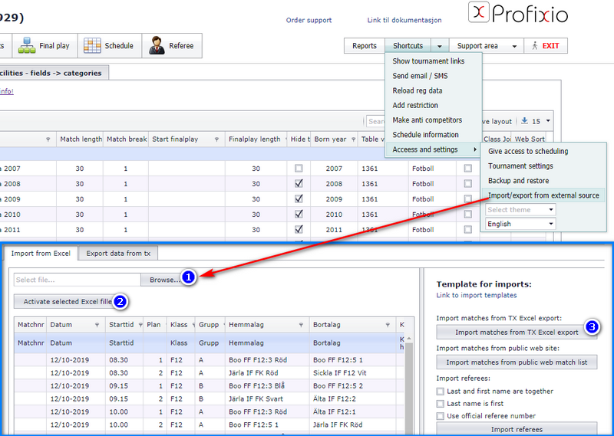Click Import matches from public web match list
Screen dimensions: 614x436
coord(517,362)
